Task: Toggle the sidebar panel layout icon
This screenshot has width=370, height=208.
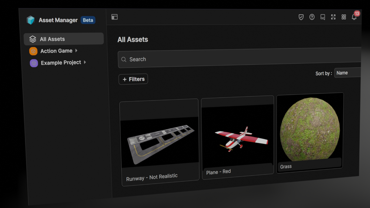Action: (114, 17)
